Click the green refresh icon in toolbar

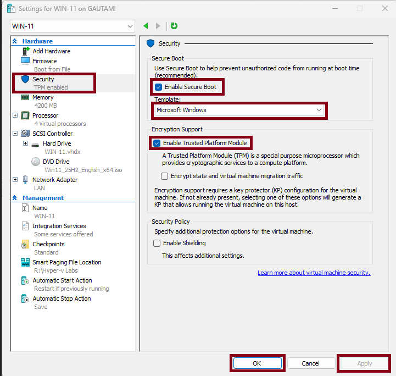pyautogui.click(x=174, y=26)
